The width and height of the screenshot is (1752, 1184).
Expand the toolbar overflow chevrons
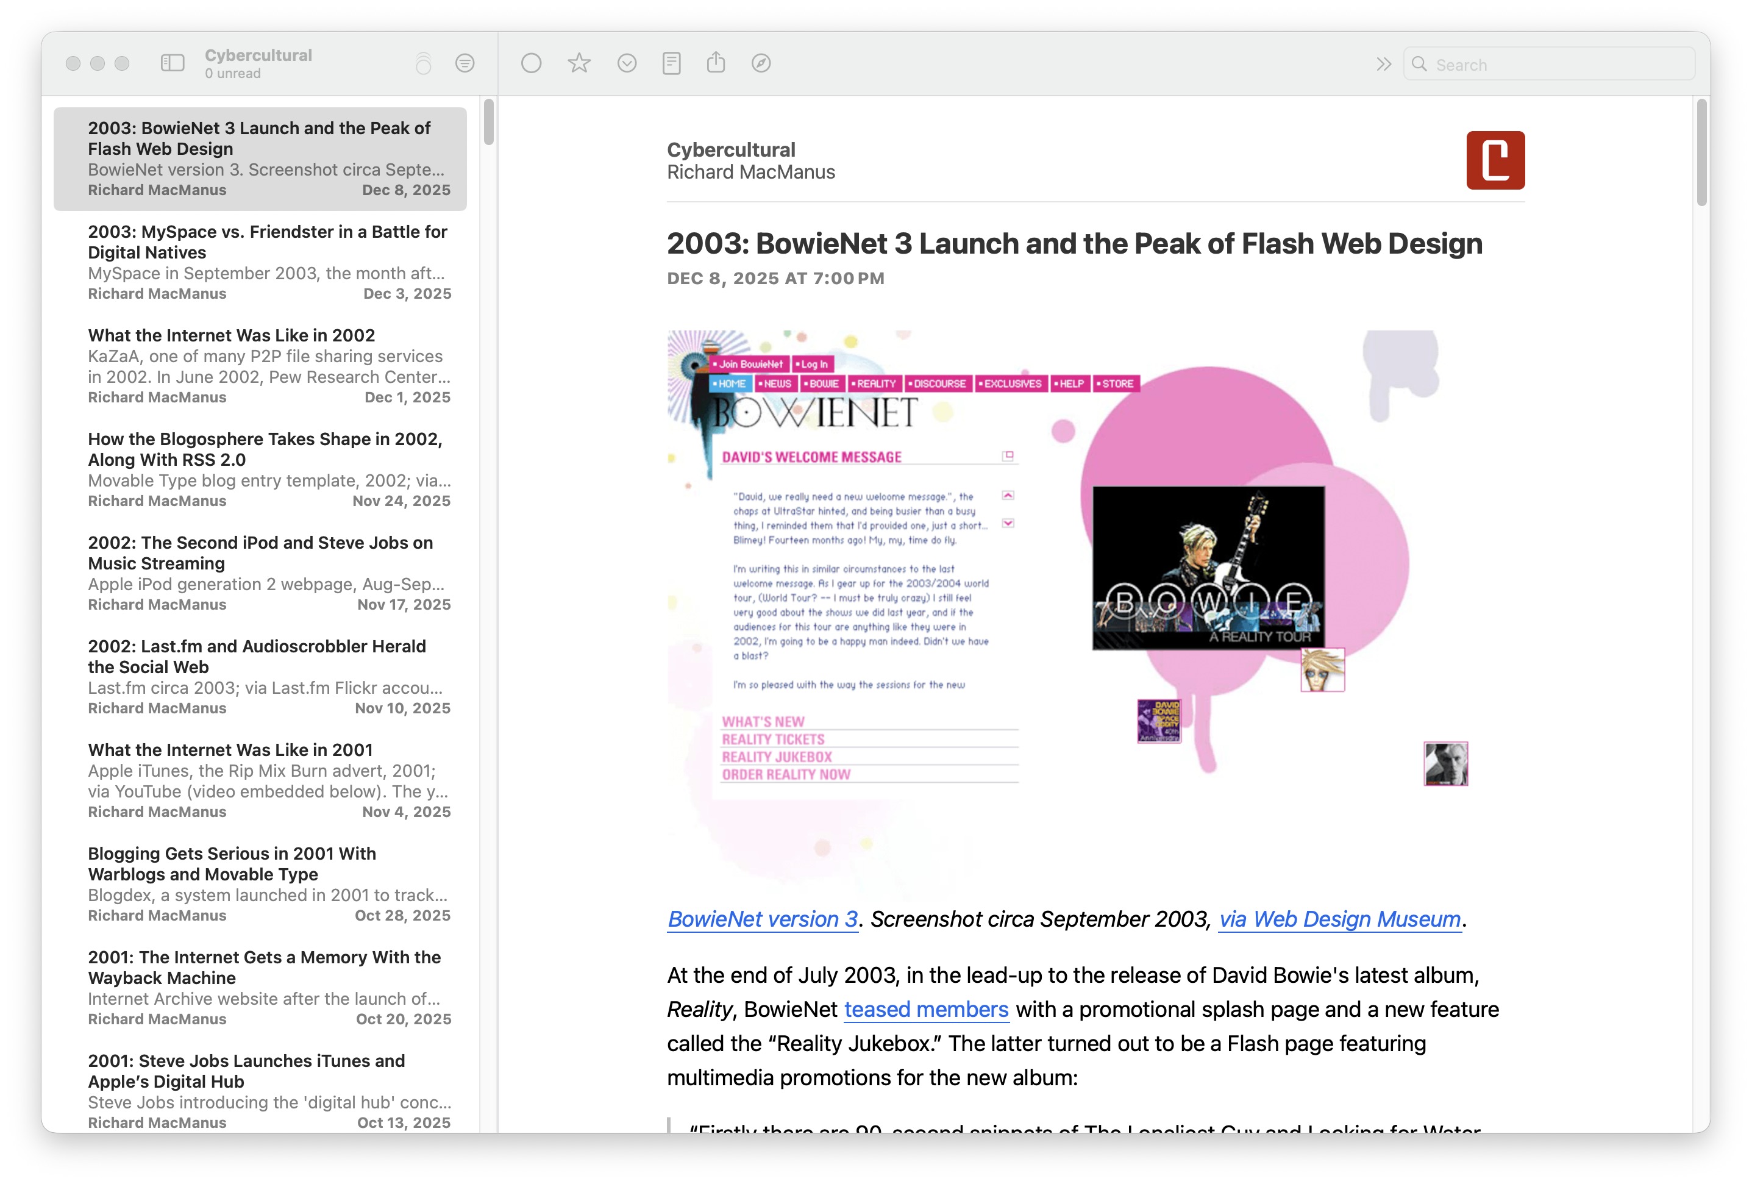click(x=1383, y=64)
